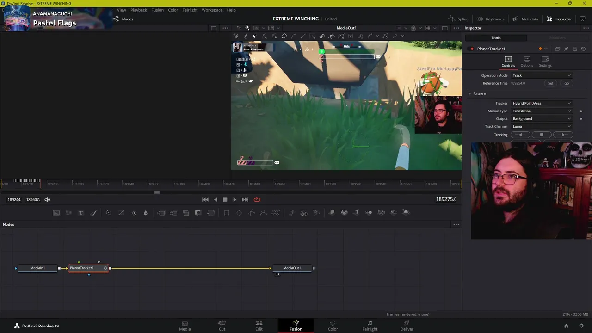Open the Tracker type dropdown
This screenshot has height=333, width=592.
[542, 103]
